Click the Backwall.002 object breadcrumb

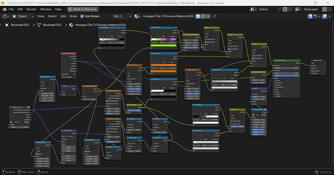tap(20, 25)
